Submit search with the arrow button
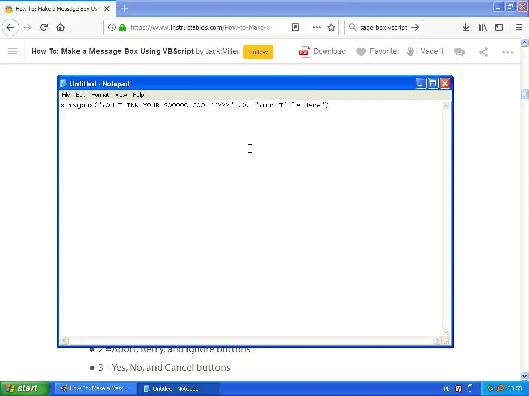The height and width of the screenshot is (396, 529). (415, 27)
